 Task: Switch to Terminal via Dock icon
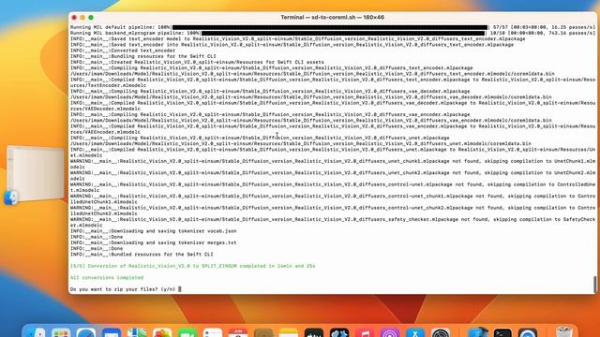(x=502, y=333)
